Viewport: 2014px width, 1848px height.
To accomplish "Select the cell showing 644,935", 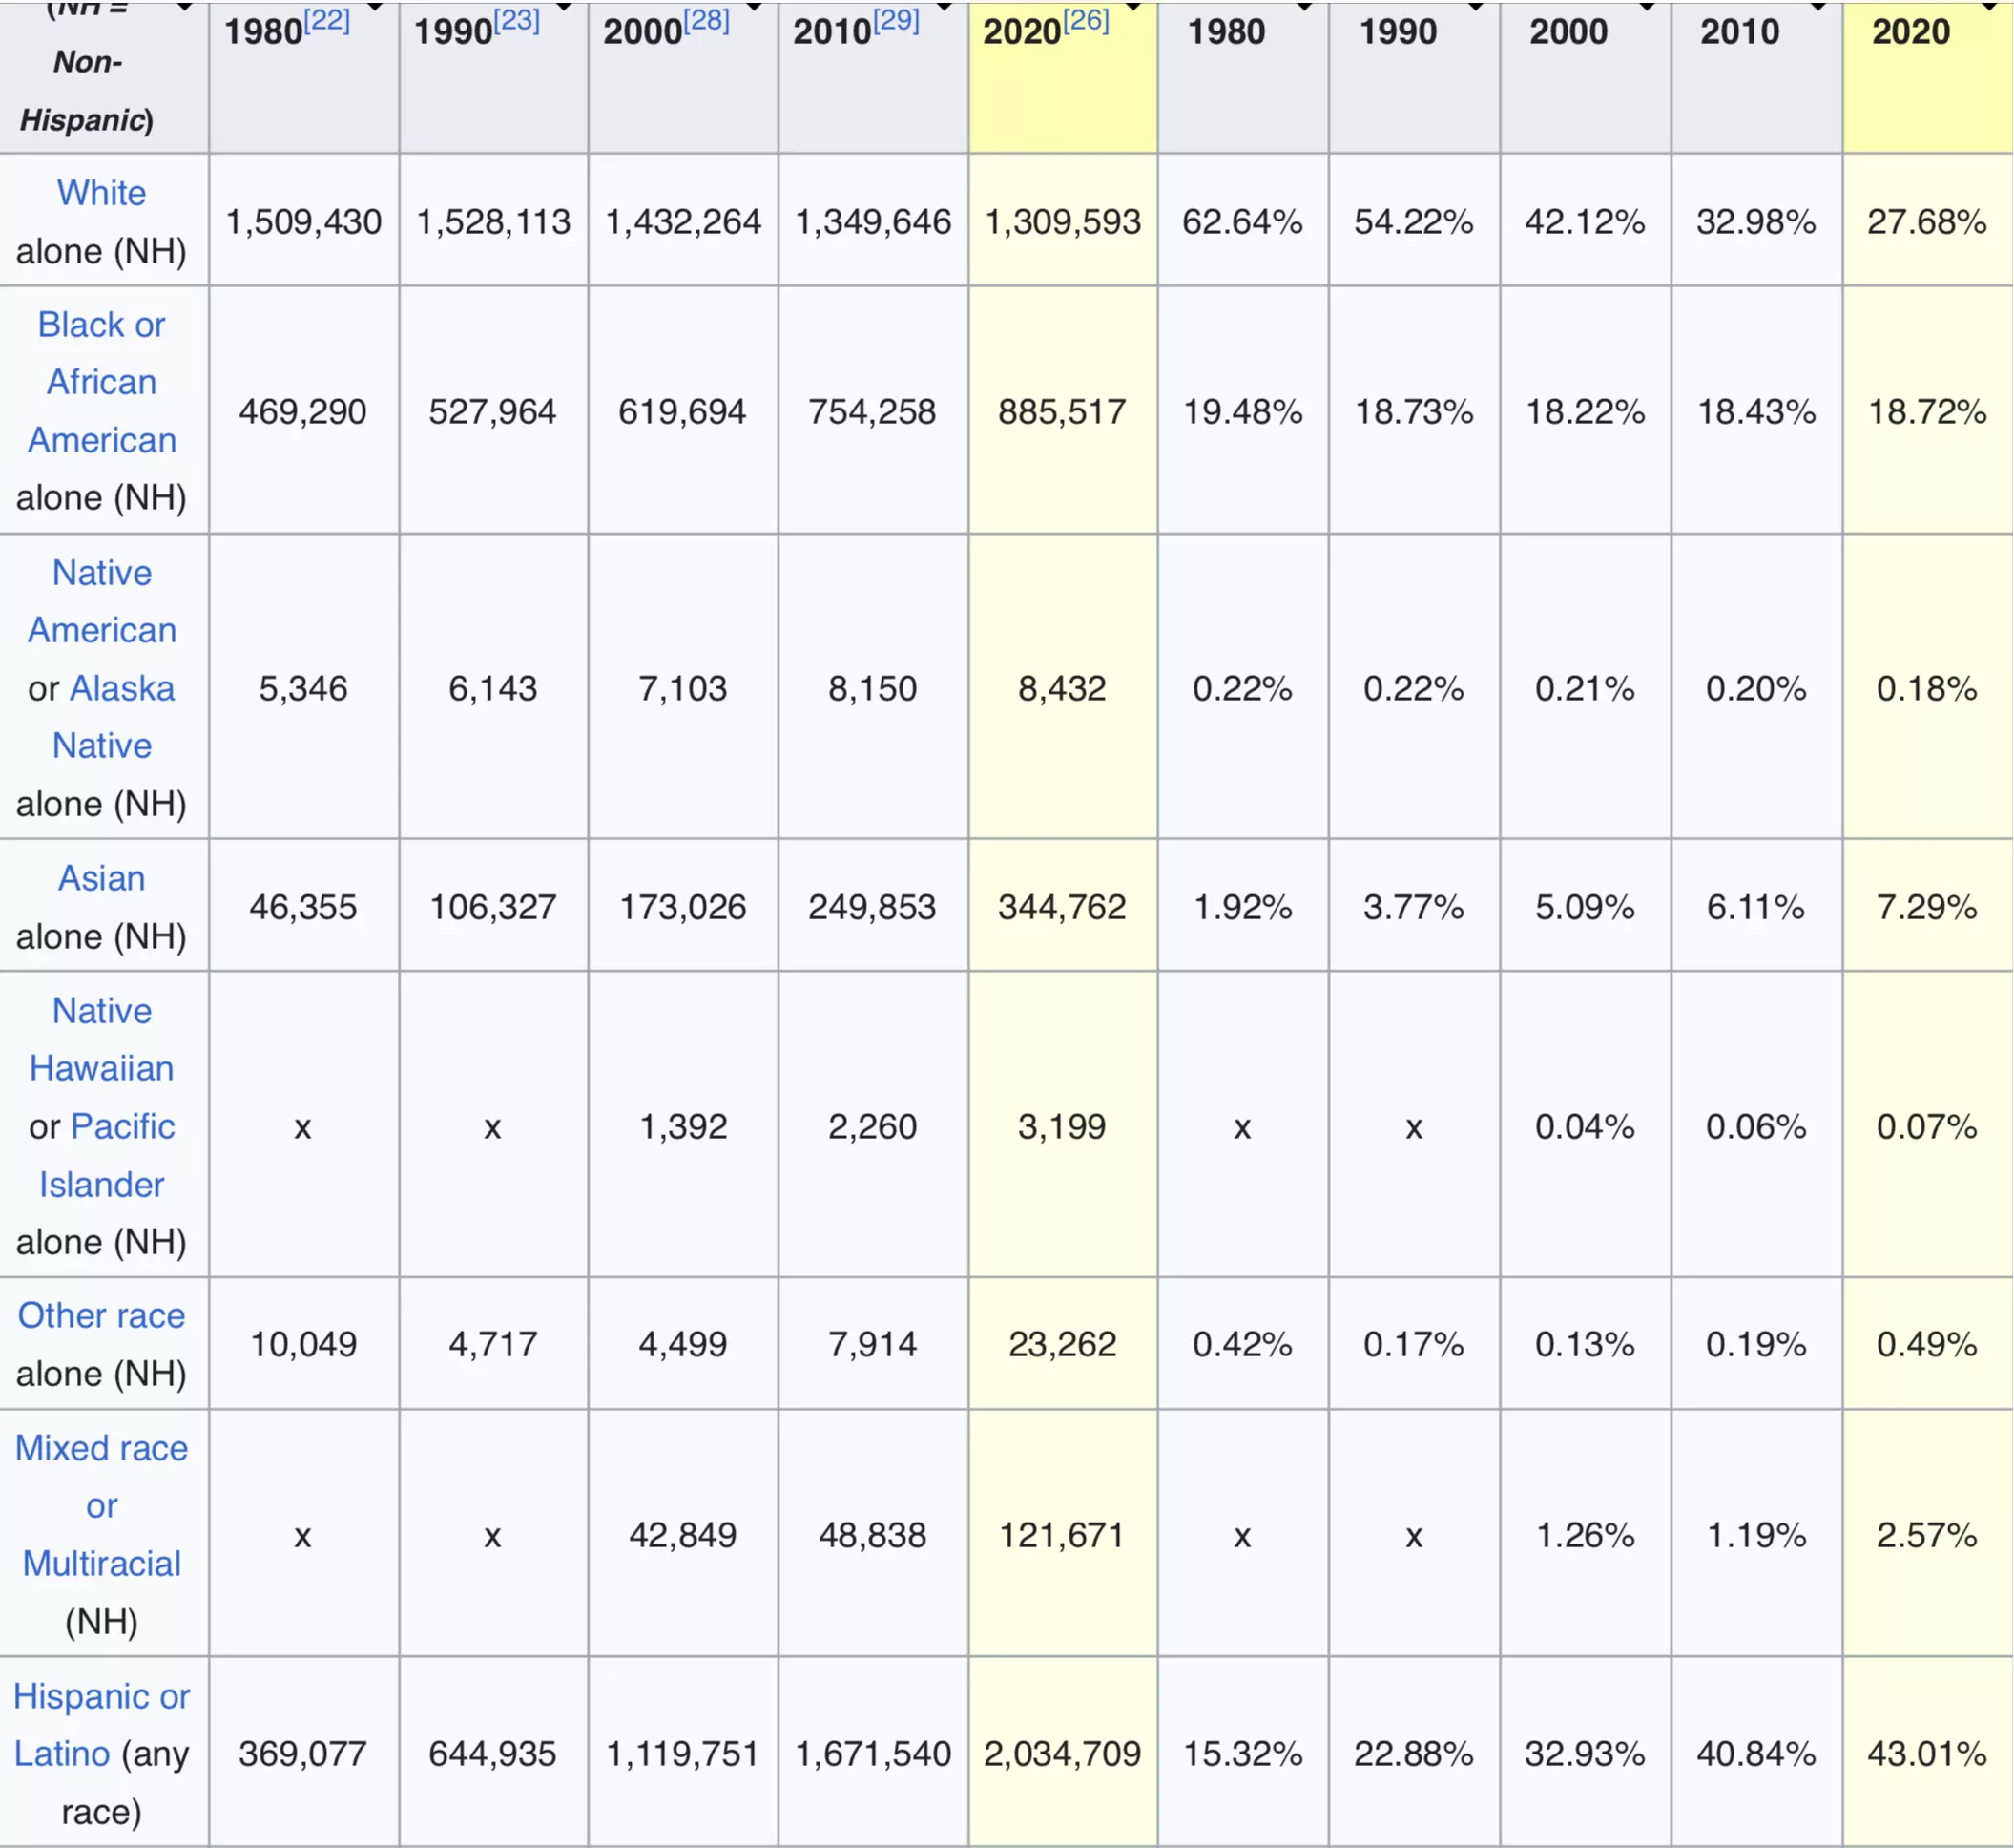I will point(494,1752).
